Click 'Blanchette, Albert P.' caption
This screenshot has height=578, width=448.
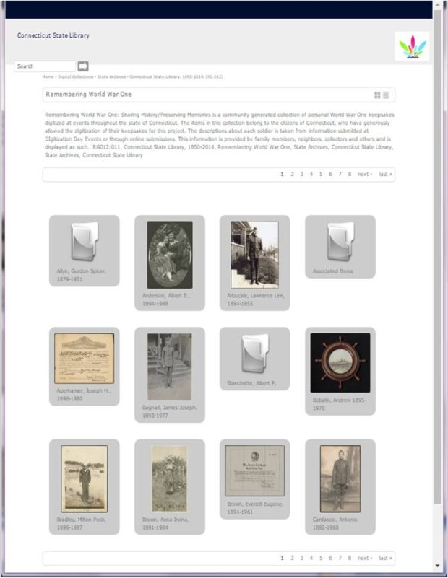[x=251, y=383]
